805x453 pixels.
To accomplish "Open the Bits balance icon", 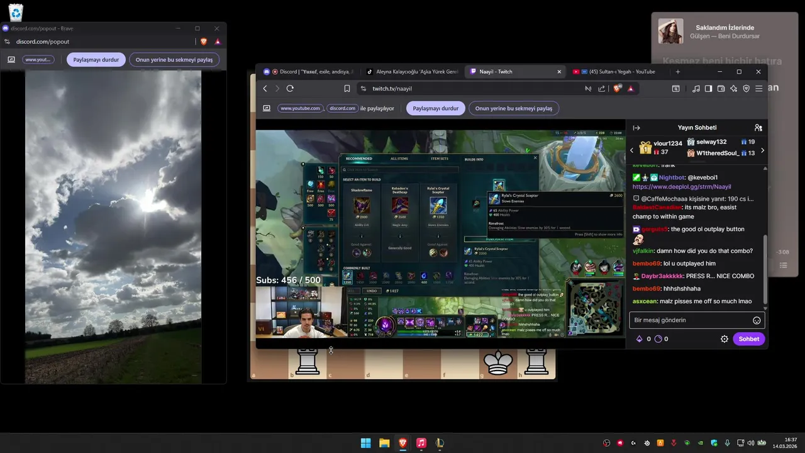I will coord(640,339).
